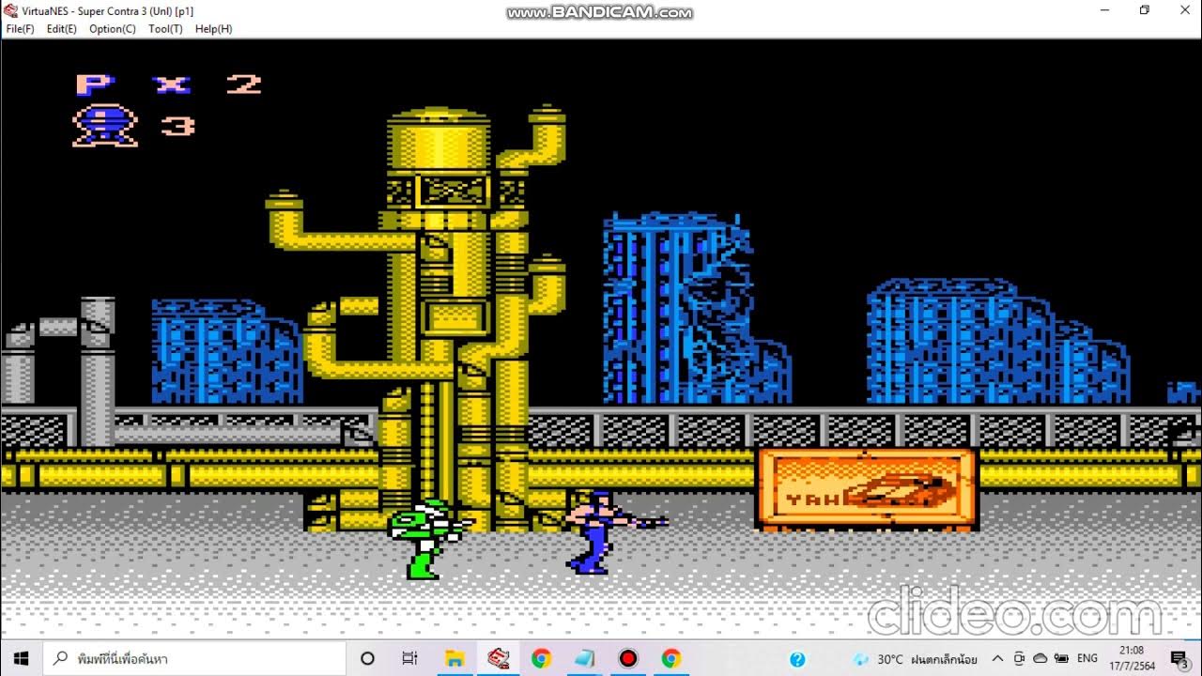Open the Option(C) menu
Screen dimensions: 1202x676
[x=113, y=29]
